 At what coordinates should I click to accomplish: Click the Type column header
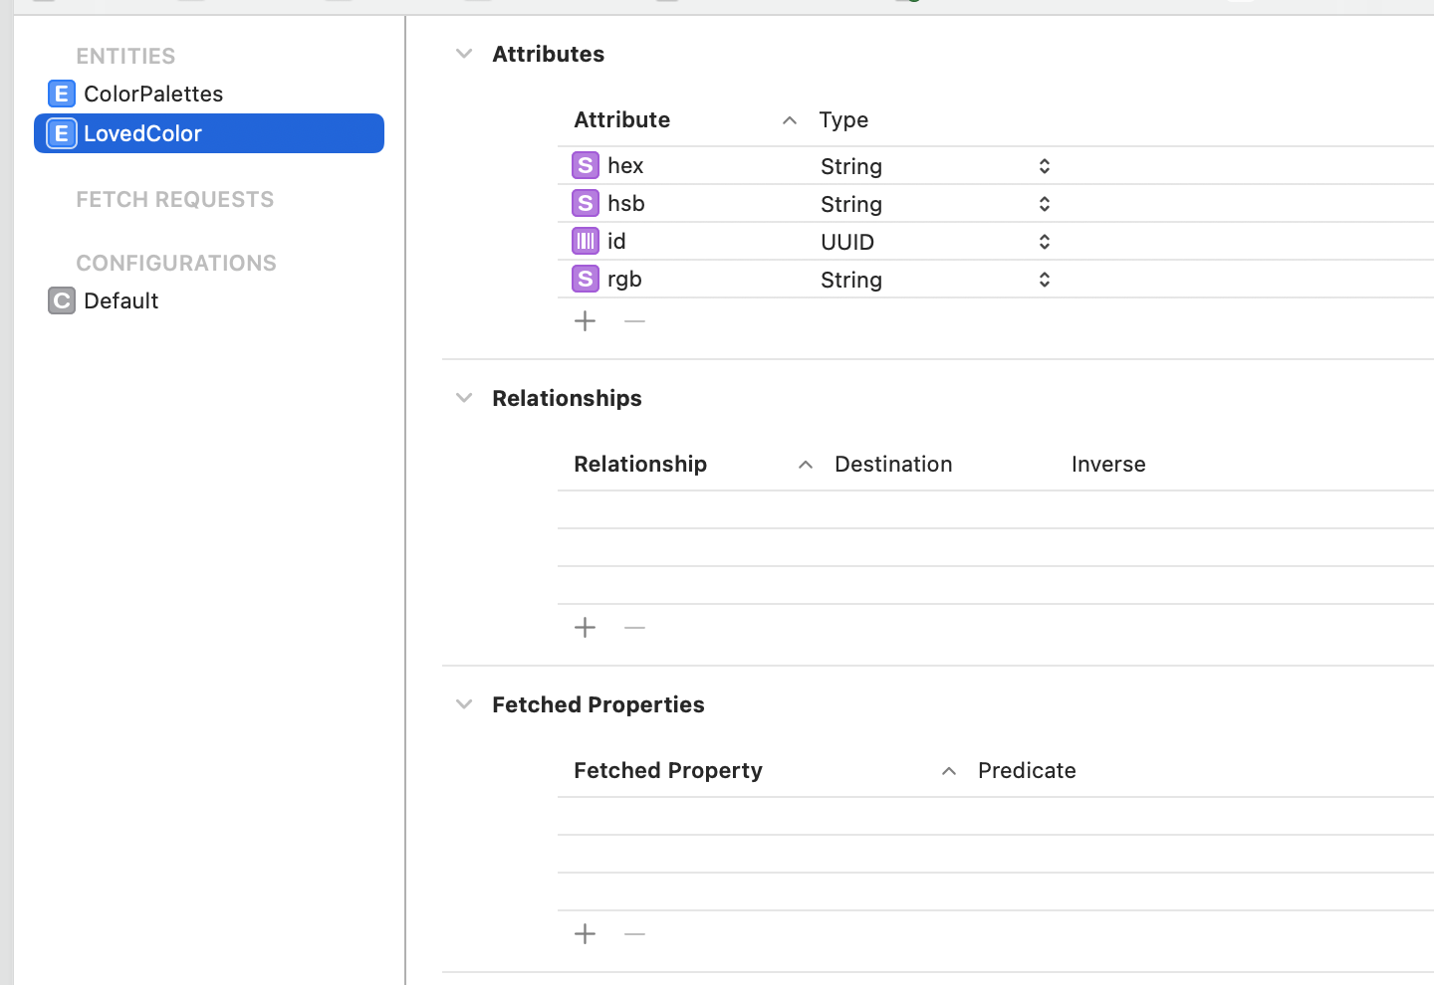pyautogui.click(x=843, y=119)
